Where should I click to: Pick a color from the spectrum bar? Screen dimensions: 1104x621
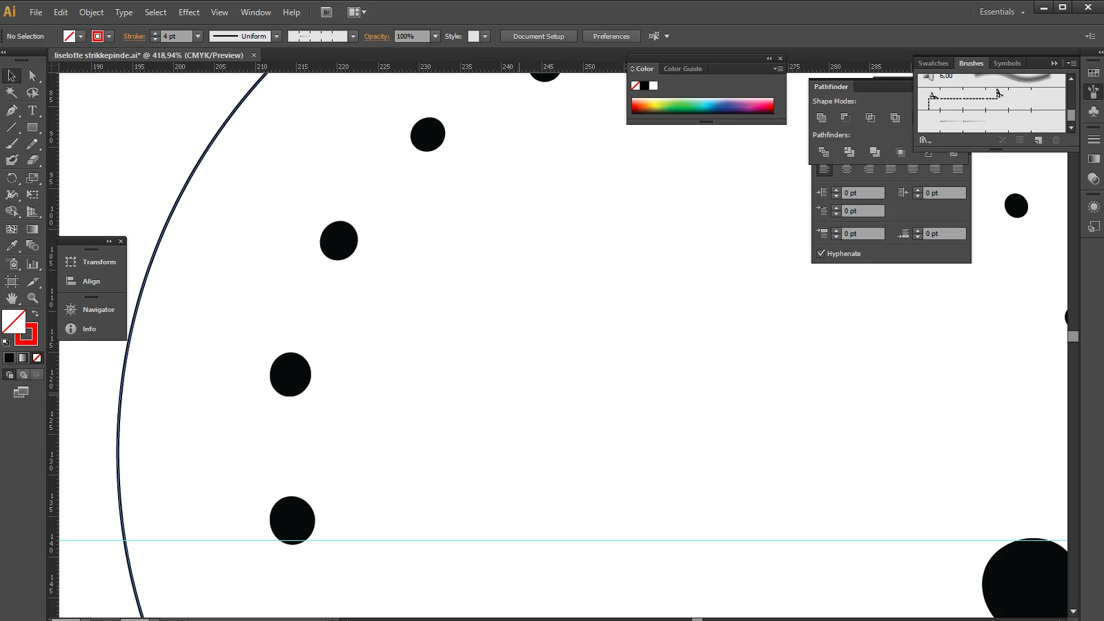click(702, 106)
